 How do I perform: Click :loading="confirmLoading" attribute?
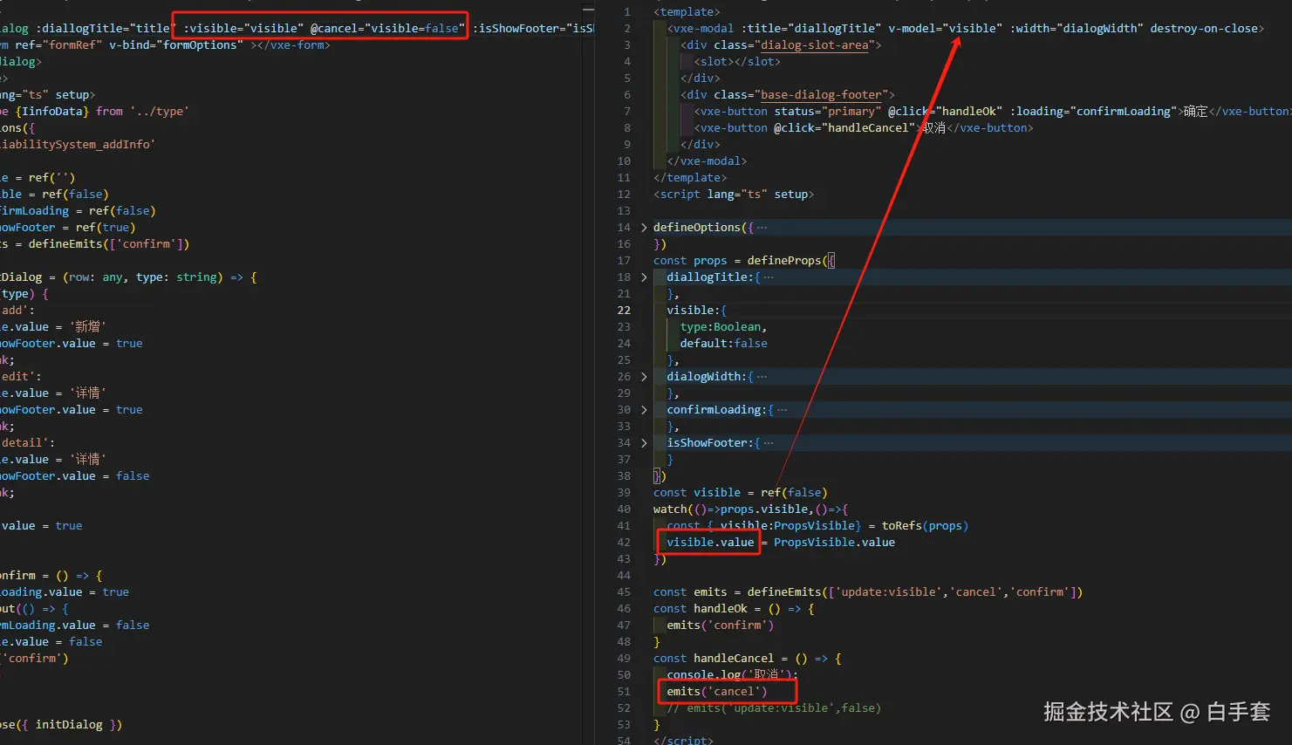point(1094,112)
